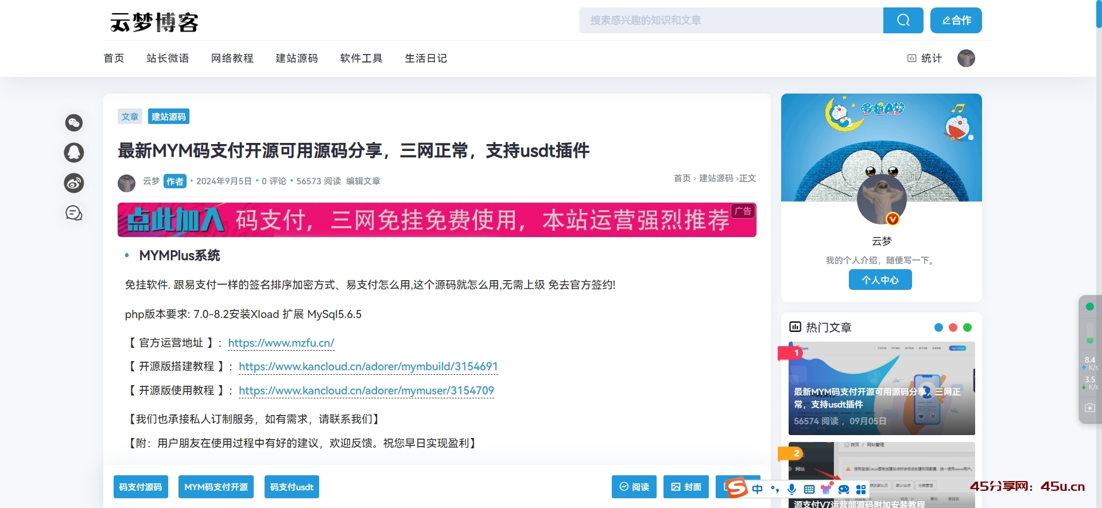Open the WeChat share icon in left sidebar
The width and height of the screenshot is (1102, 508).
(74, 123)
